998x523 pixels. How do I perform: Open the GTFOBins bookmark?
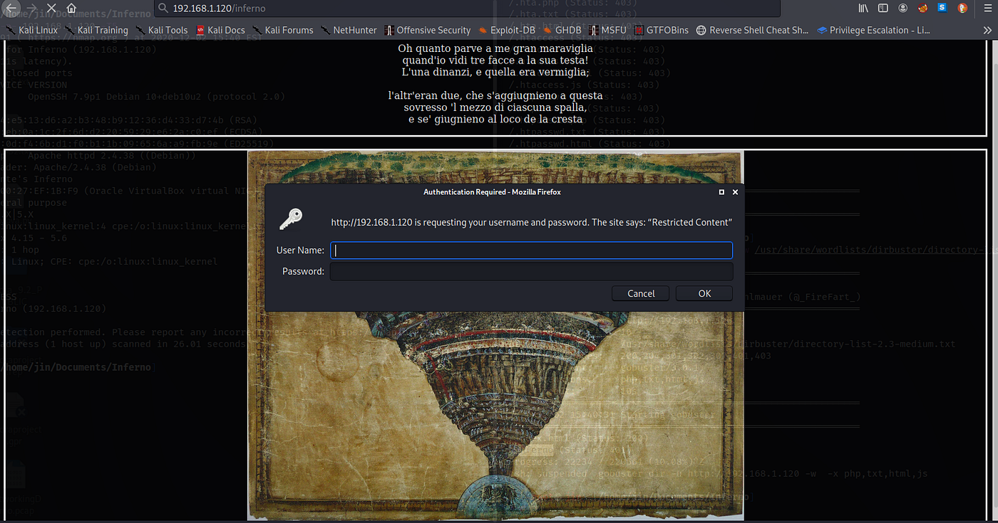[662, 30]
